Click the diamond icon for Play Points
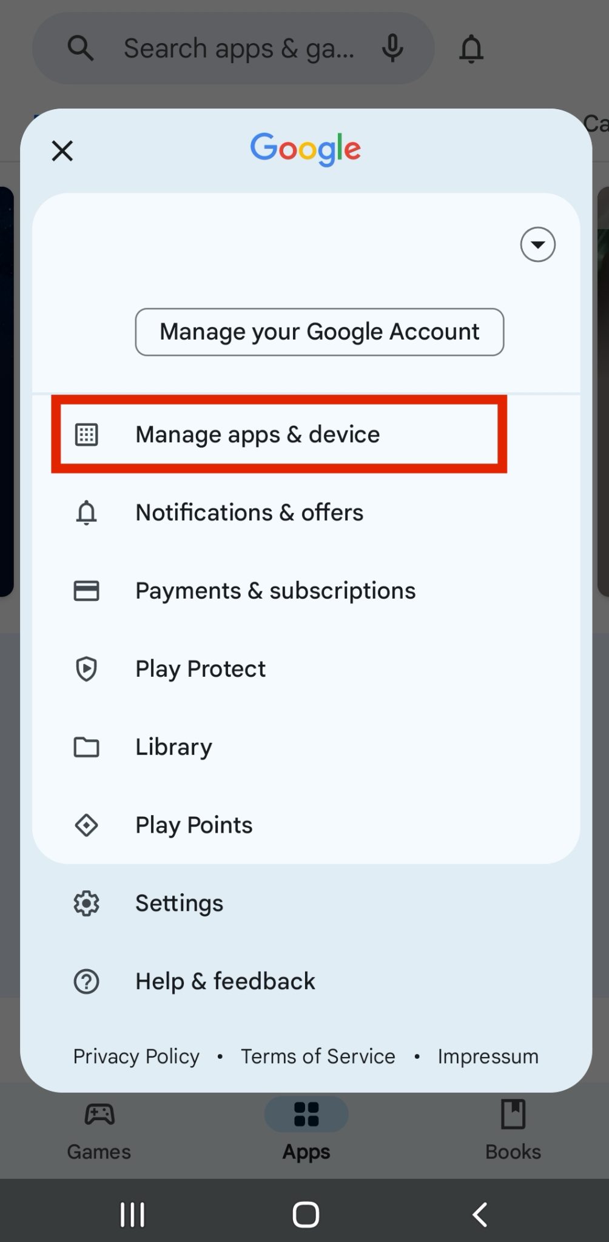Screen dimensions: 609x1242 86,825
